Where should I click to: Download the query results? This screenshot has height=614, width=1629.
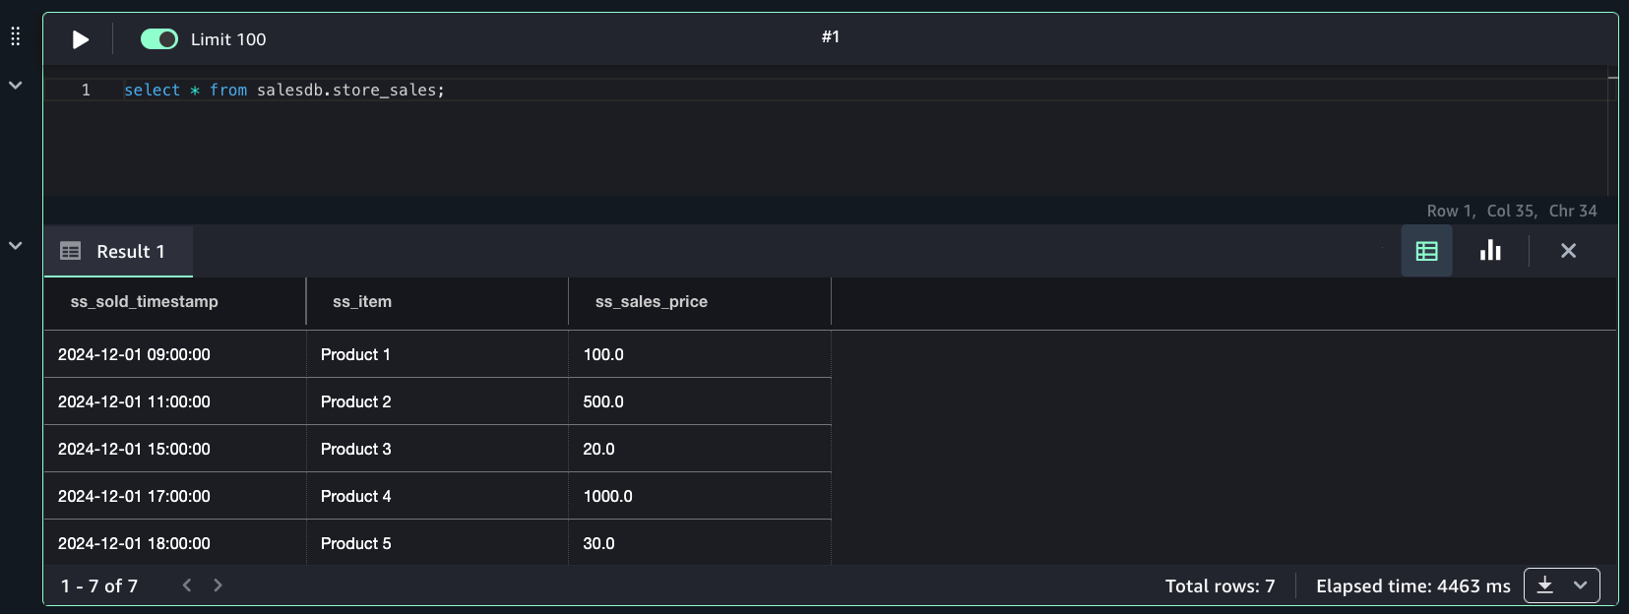click(x=1545, y=585)
